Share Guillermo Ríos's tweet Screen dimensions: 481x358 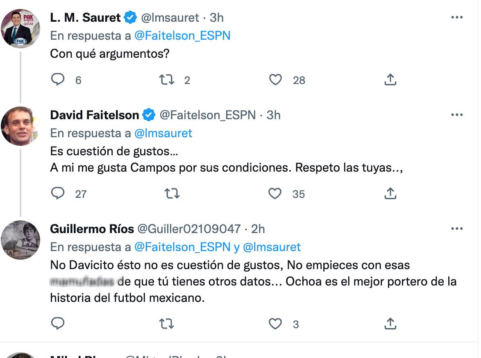[x=390, y=324]
